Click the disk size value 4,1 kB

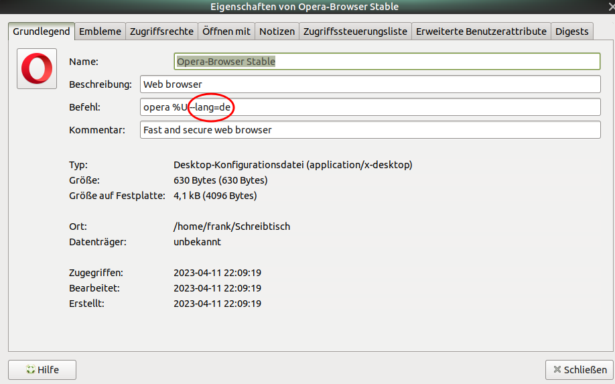[x=215, y=196]
